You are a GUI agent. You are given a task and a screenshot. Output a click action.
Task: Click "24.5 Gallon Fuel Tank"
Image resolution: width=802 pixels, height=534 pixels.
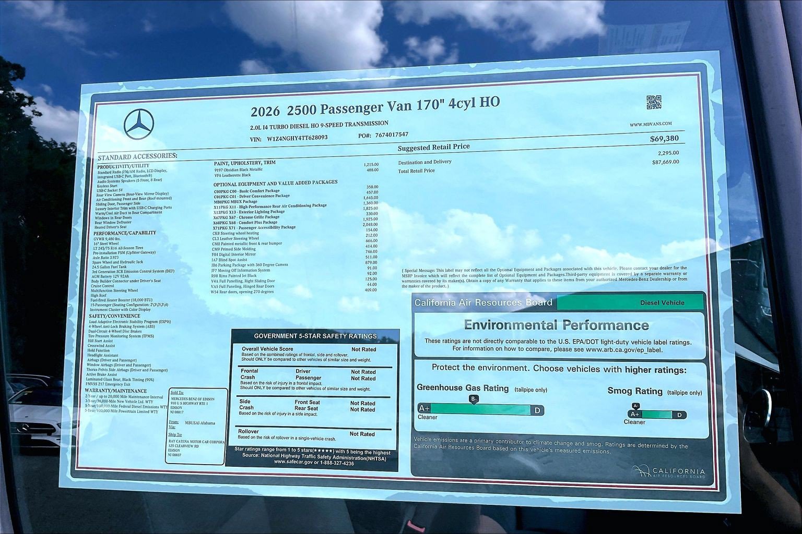[x=109, y=267]
